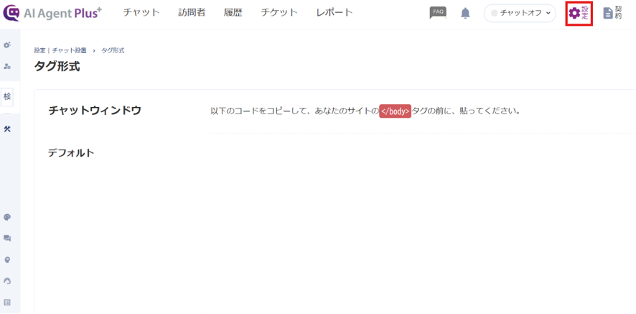Expand the チャットオフ status dropdown
This screenshot has width=636, height=314.
(520, 13)
